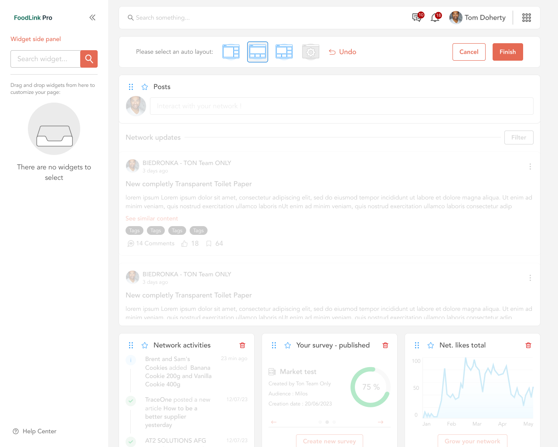
Task: Open the notifications bell icon
Action: point(436,17)
